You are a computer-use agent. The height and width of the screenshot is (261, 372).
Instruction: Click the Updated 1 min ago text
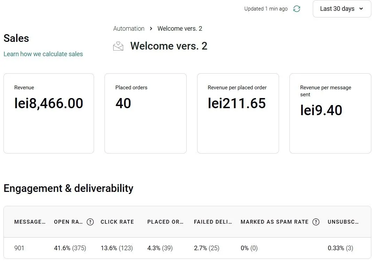point(266,9)
